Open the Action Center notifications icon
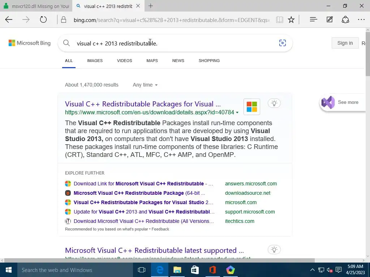Viewport: 370px width, 277px height. point(339,270)
